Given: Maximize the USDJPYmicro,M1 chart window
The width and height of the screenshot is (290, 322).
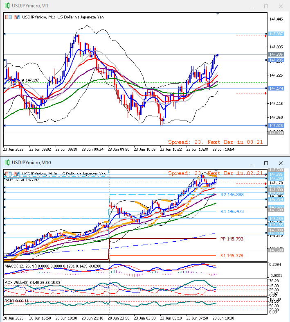Looking at the screenshot, I should pos(266,7).
